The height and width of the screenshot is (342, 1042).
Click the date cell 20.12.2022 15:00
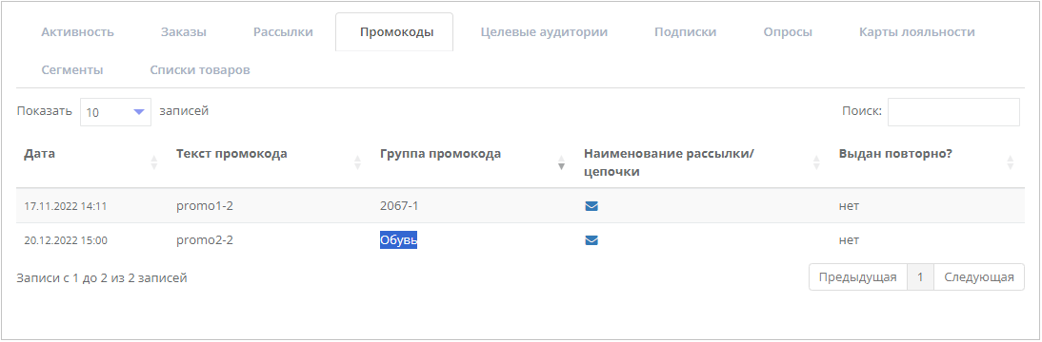(66, 240)
